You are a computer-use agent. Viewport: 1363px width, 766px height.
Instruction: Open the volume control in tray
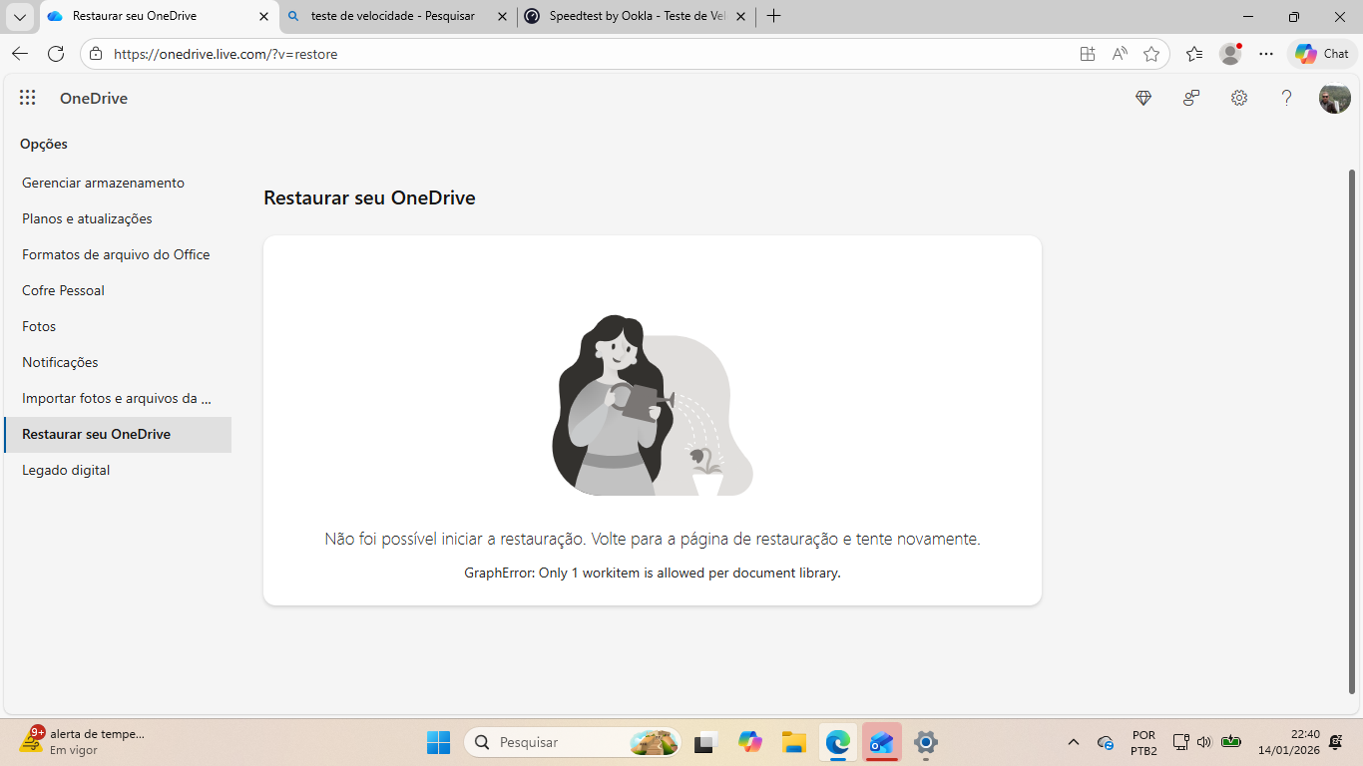pos(1204,742)
